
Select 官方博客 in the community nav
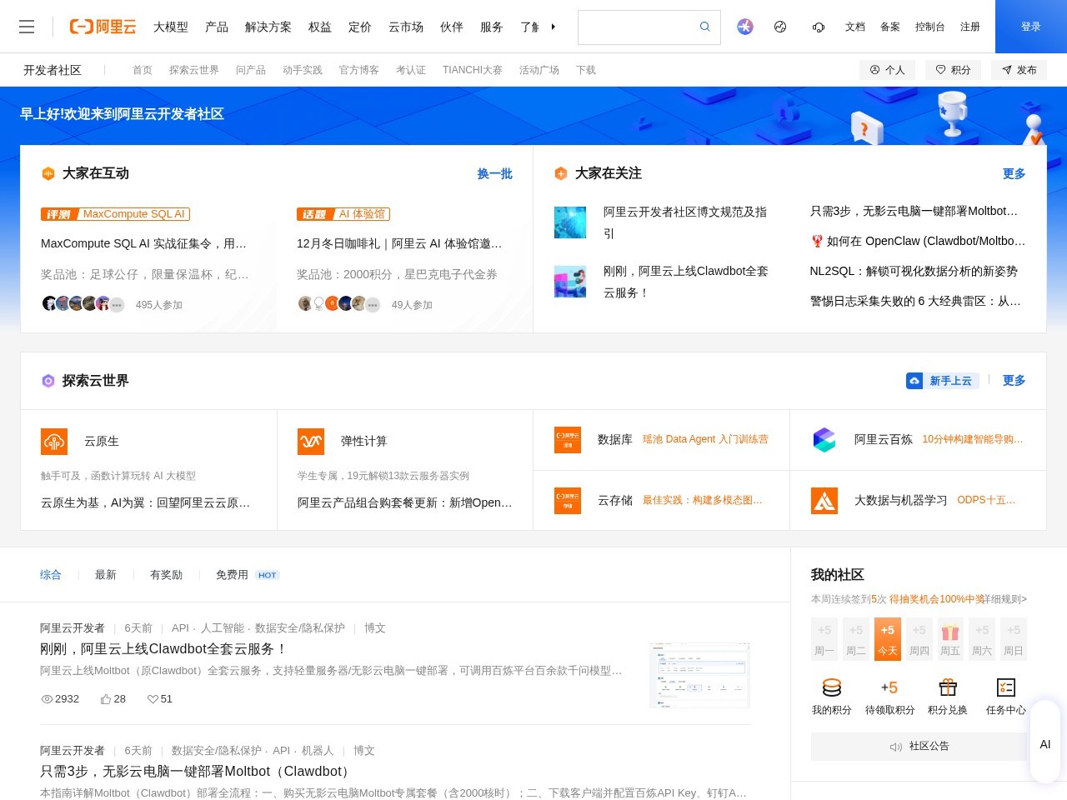[x=358, y=70]
